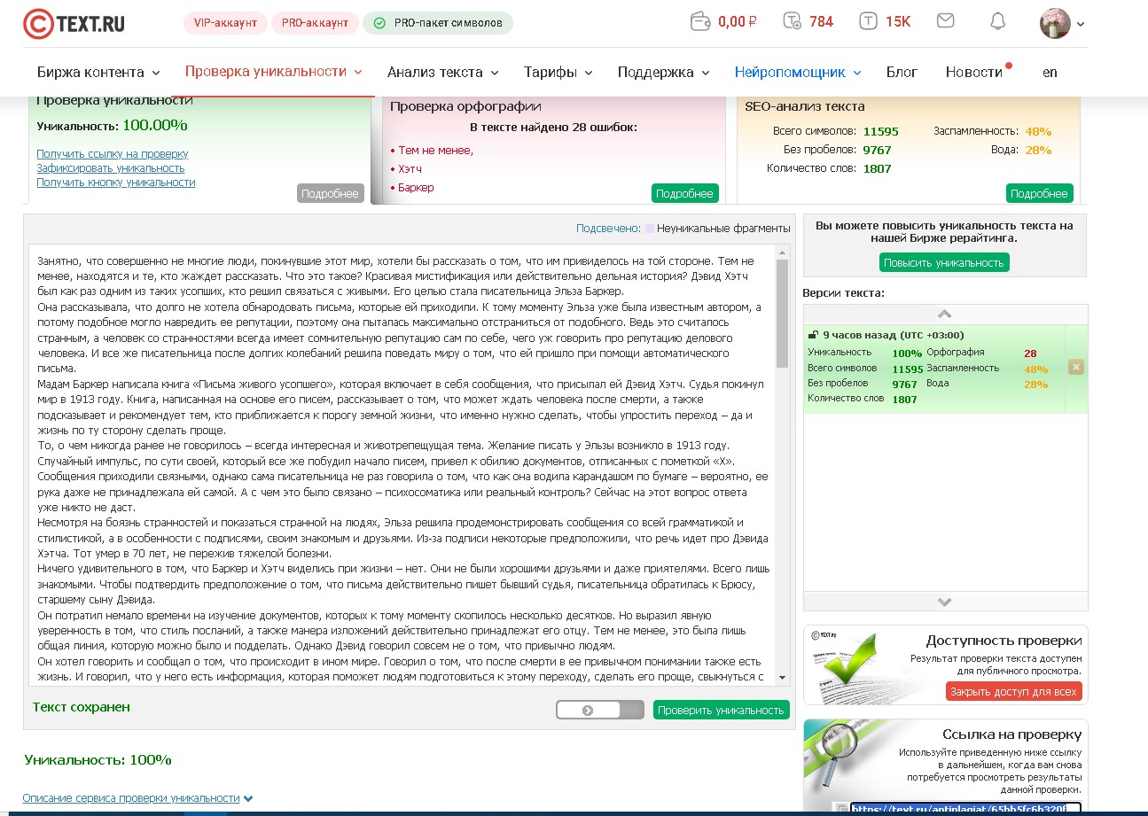The width and height of the screenshot is (1148, 816).
Task: Open Подробнее in Проверка уникальности panel
Action: pyautogui.click(x=330, y=193)
